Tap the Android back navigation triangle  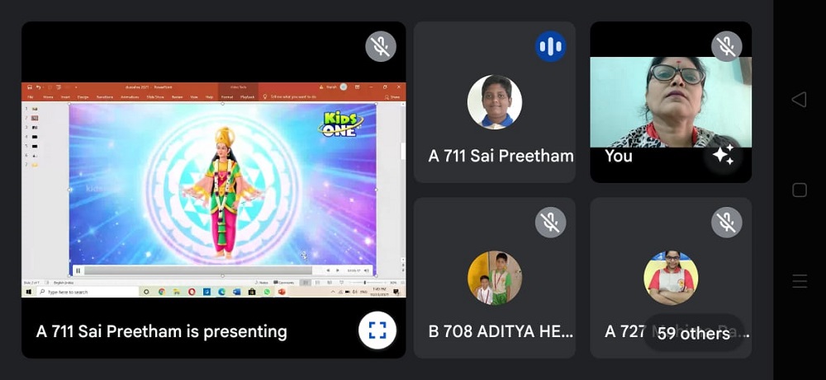[x=799, y=100]
